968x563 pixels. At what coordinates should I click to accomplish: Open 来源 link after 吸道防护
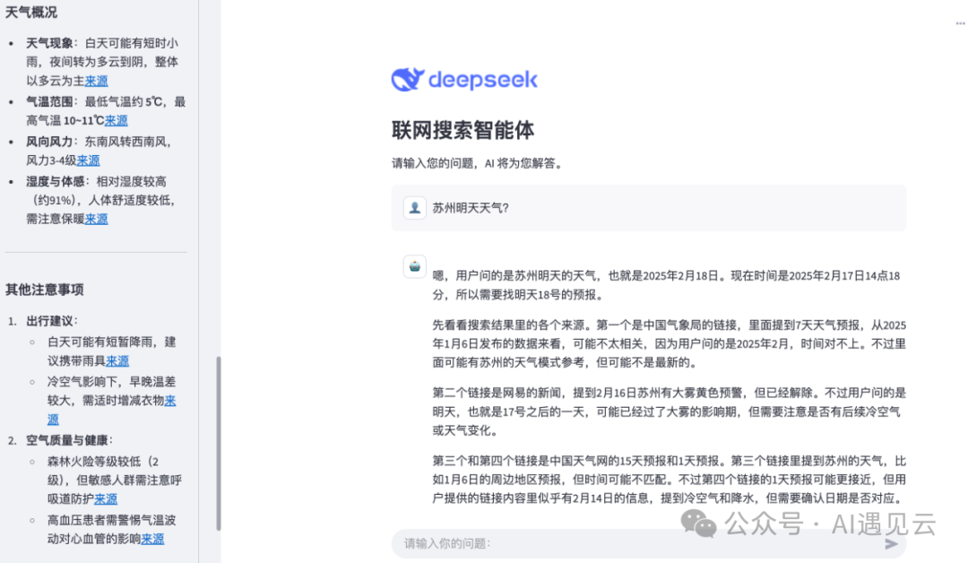pyautogui.click(x=106, y=498)
